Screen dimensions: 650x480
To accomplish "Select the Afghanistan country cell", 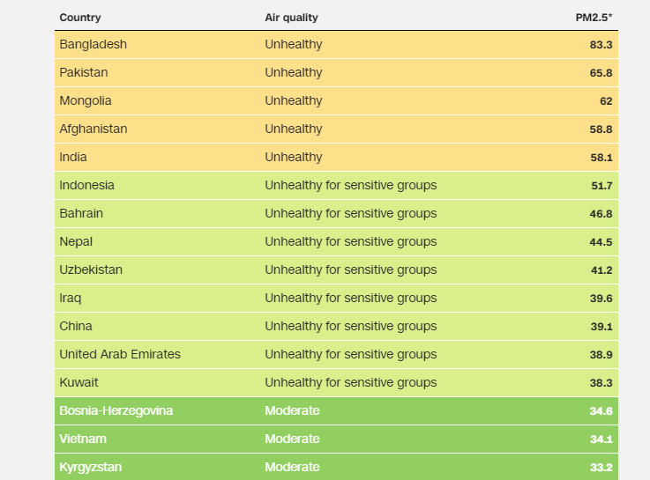I will 93,129.
